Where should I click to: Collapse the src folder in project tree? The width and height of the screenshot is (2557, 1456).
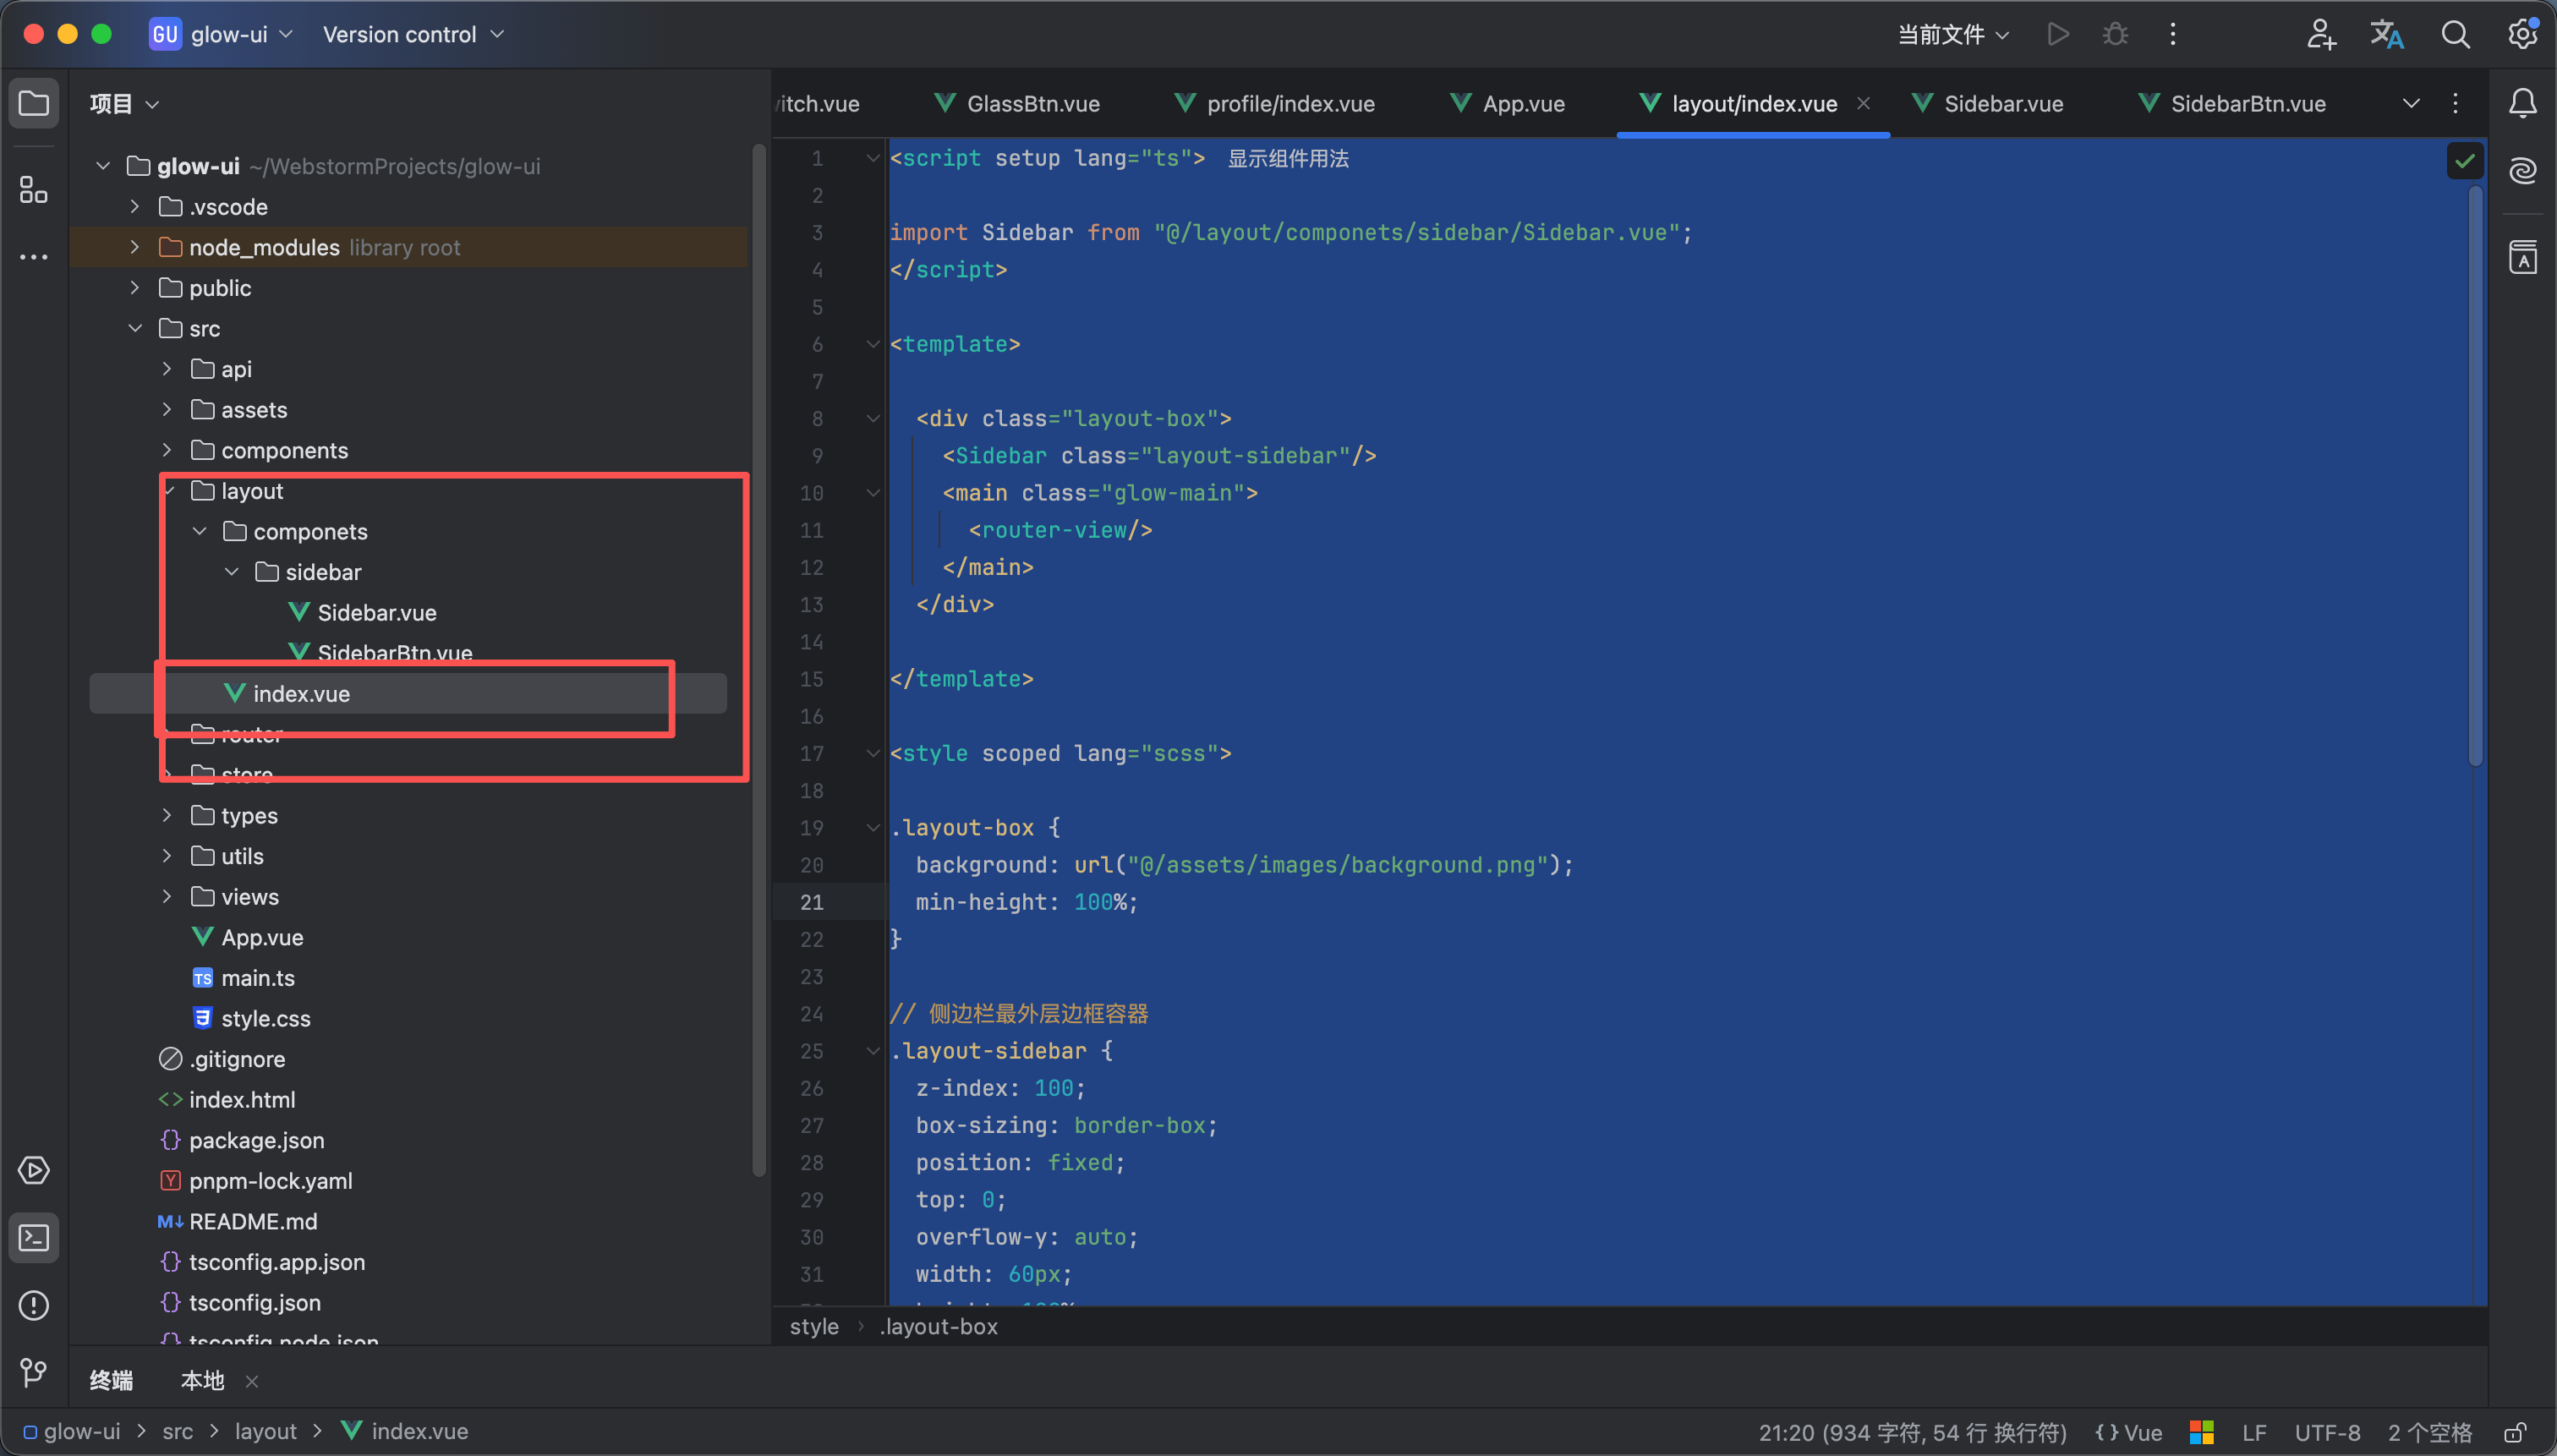point(135,328)
